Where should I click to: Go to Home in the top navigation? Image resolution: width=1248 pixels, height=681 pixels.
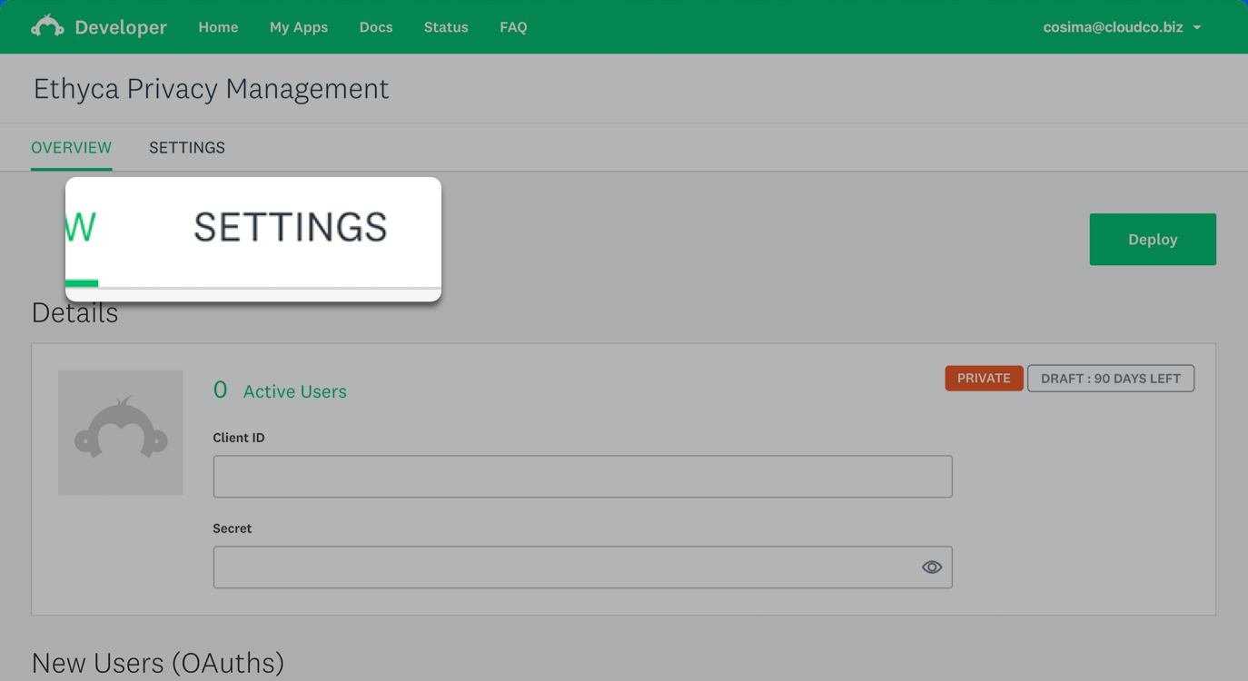(x=218, y=27)
